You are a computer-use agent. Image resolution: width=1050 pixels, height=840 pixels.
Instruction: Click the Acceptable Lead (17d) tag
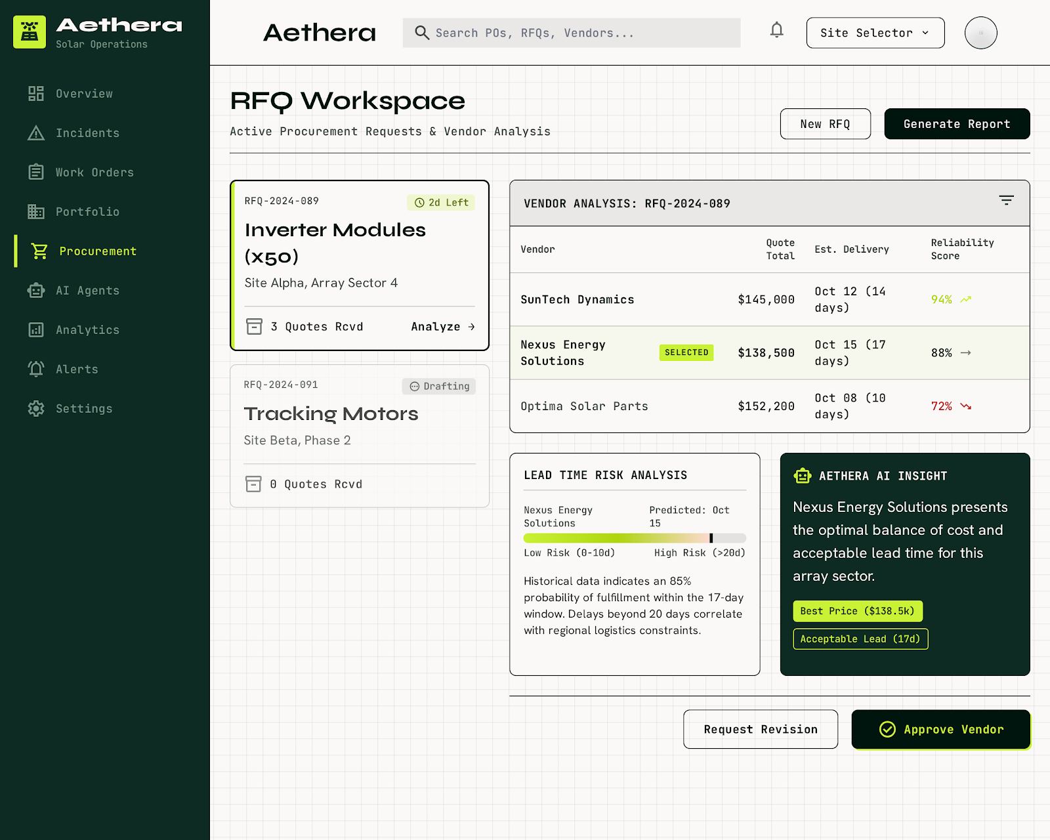860,639
